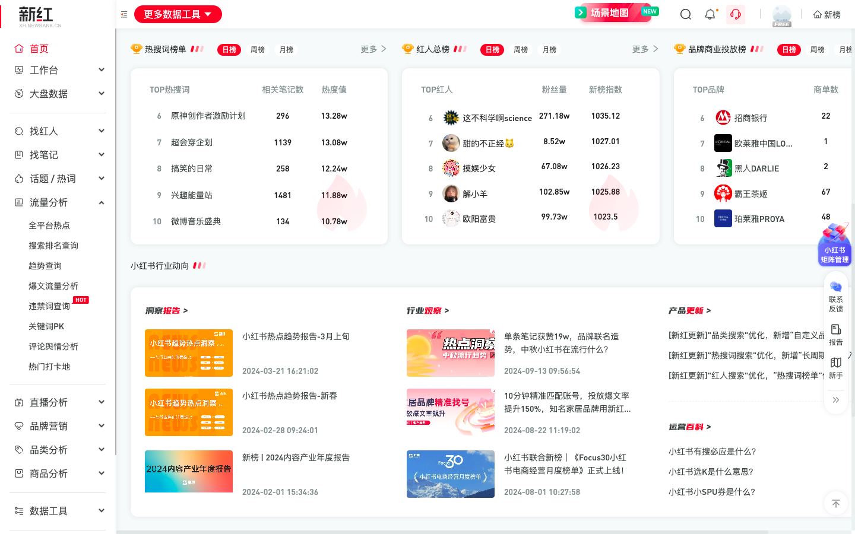The height and width of the screenshot is (534, 855).
Task: Open the user avatar with FREE badge
Action: click(x=782, y=16)
